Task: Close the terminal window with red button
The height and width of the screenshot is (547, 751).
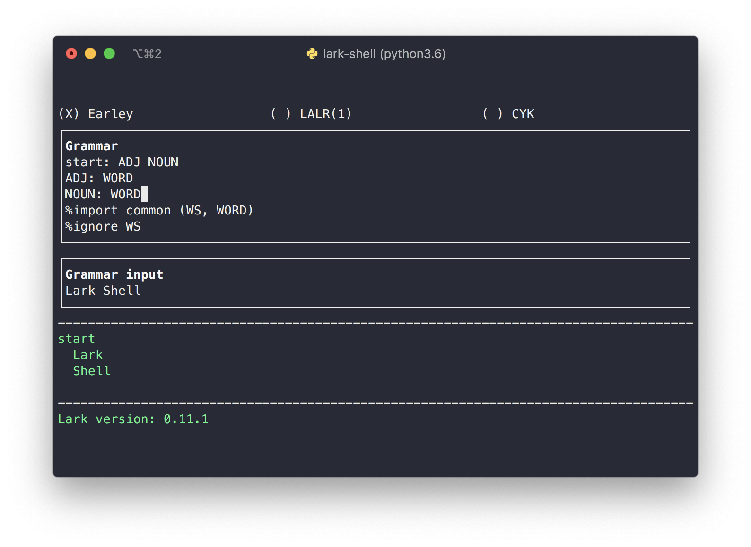Action: pos(71,53)
